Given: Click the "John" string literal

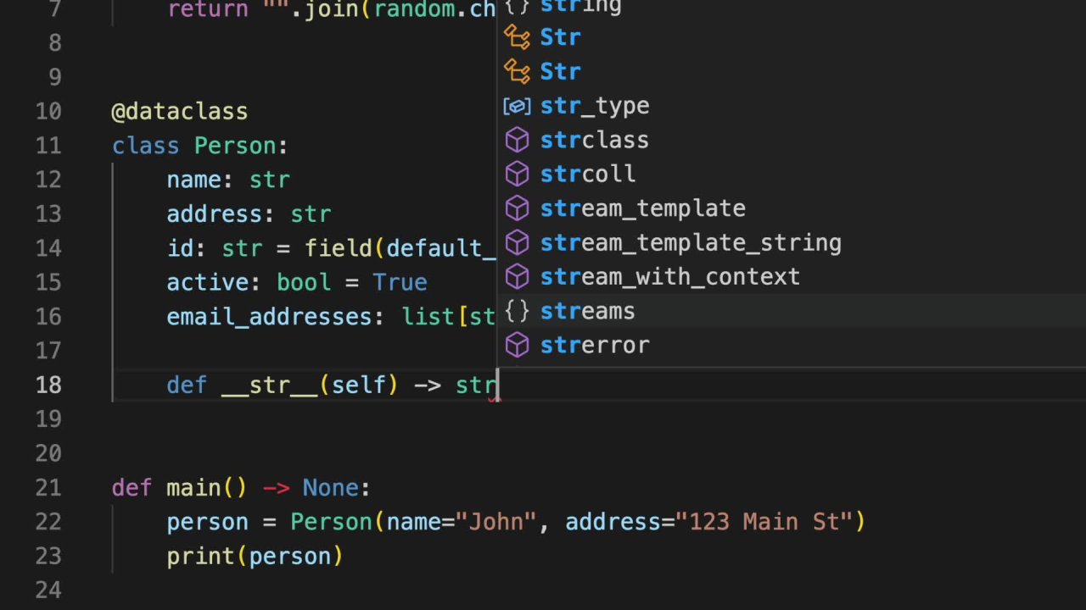Looking at the screenshot, I should (x=496, y=522).
